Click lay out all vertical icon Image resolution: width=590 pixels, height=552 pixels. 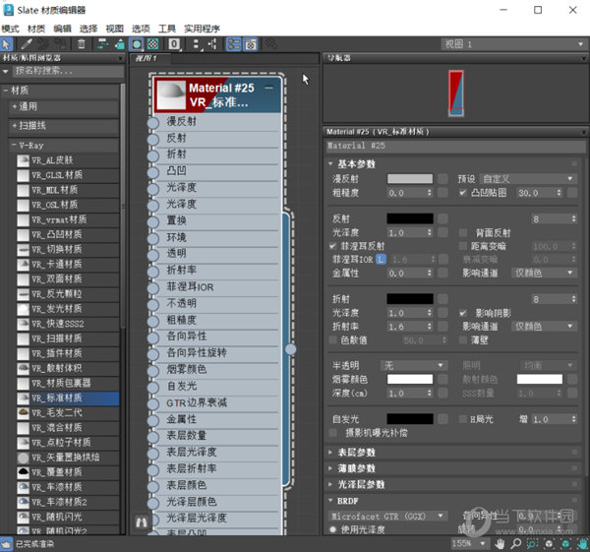[197, 44]
